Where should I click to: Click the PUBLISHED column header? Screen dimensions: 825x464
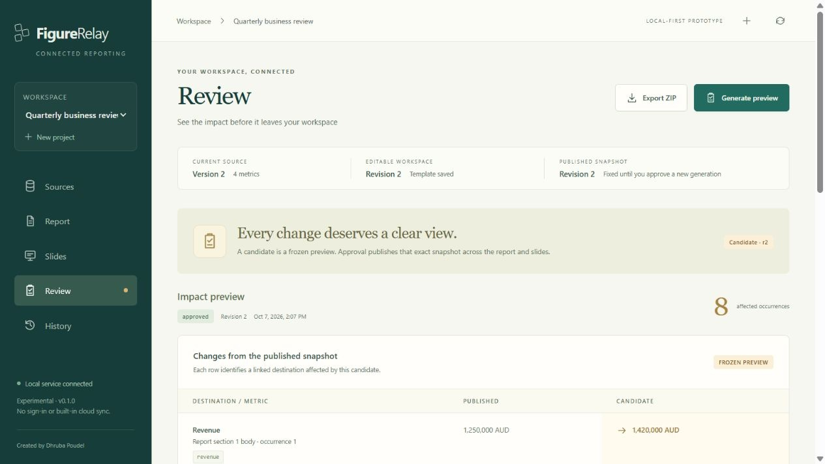[481, 401]
